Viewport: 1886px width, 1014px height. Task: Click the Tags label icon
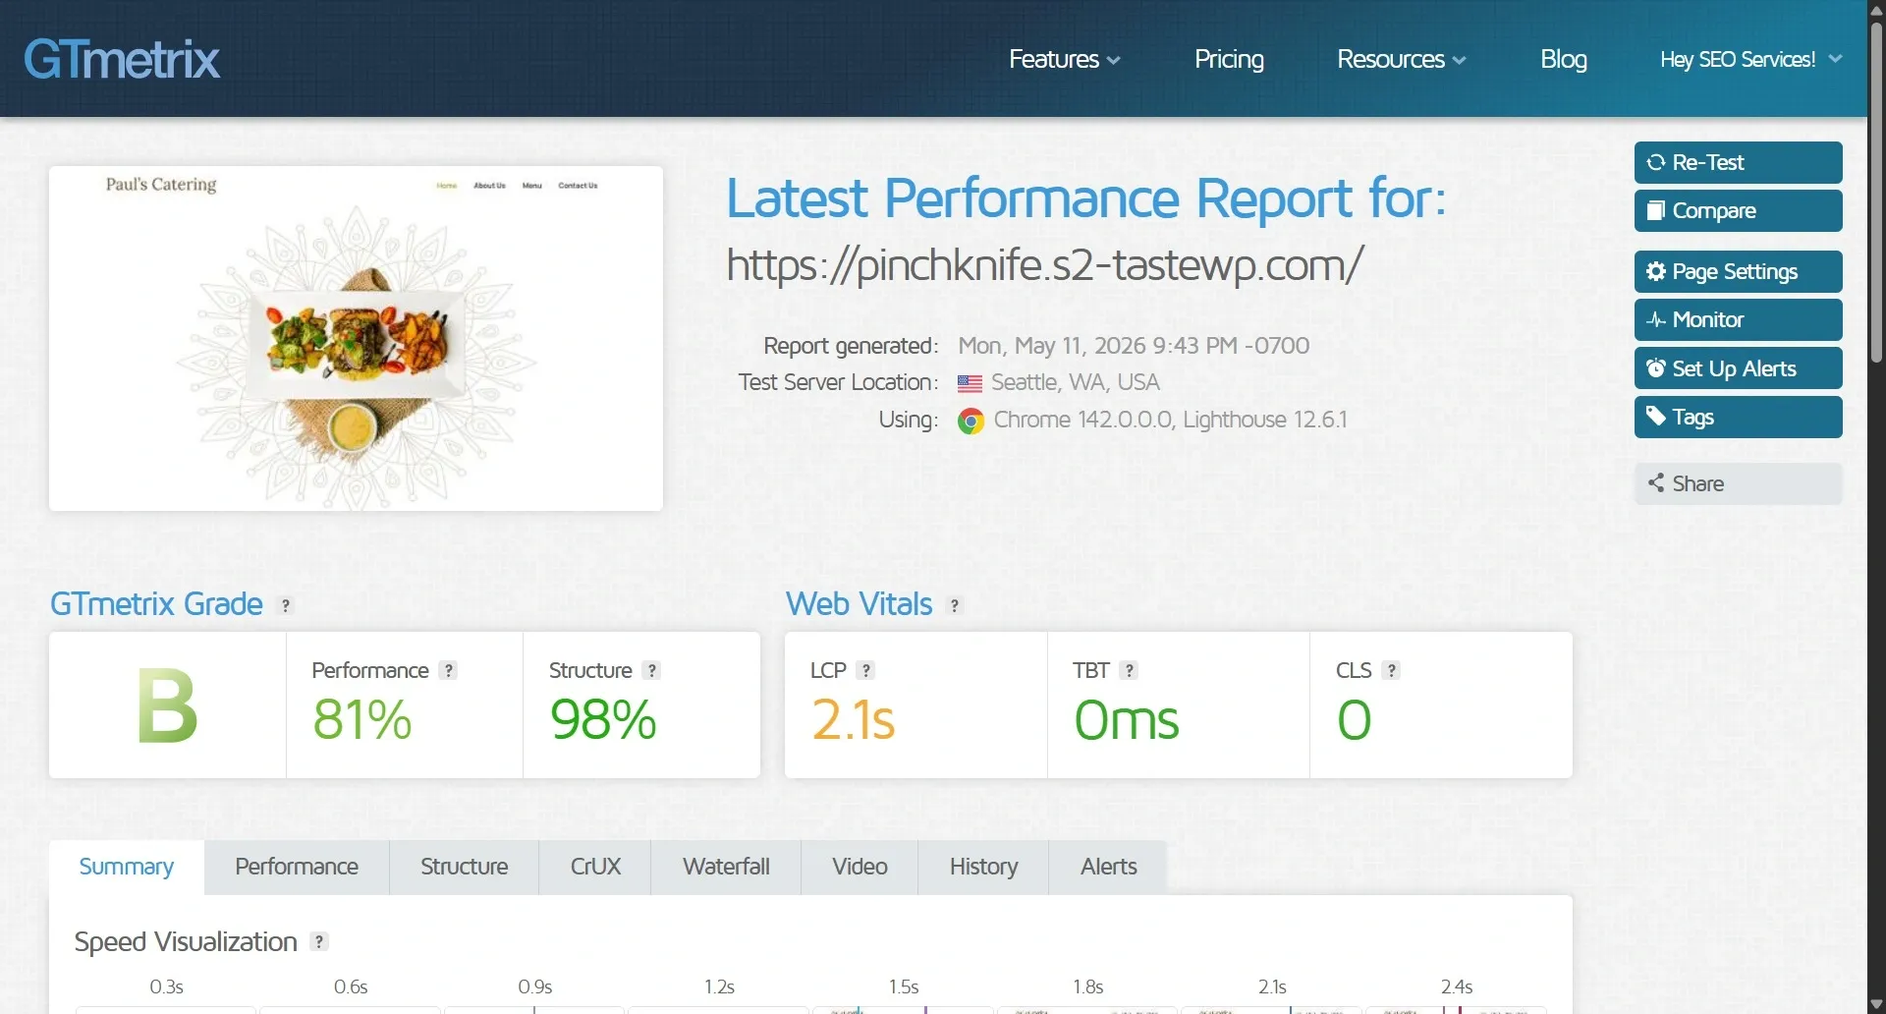1656,417
